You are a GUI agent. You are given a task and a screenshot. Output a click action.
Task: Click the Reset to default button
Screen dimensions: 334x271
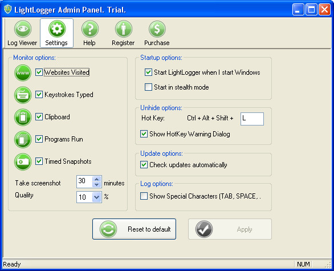pos(134,229)
